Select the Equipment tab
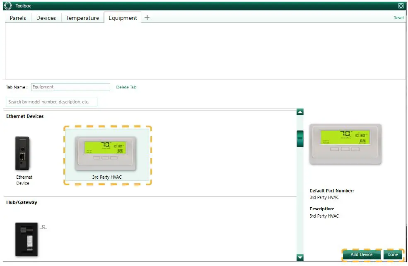 122,17
